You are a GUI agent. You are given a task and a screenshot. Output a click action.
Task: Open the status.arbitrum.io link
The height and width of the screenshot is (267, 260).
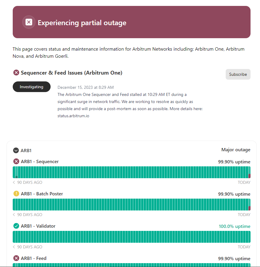(73, 116)
